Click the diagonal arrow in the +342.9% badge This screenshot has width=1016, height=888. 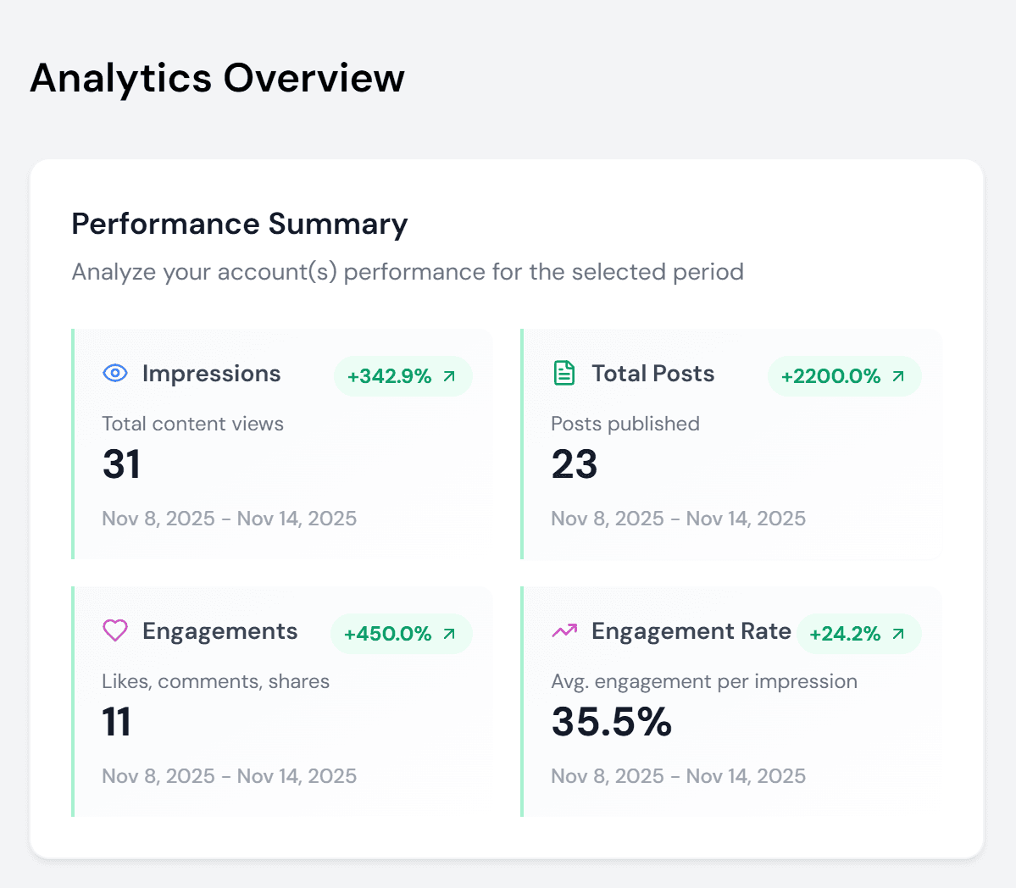451,376
